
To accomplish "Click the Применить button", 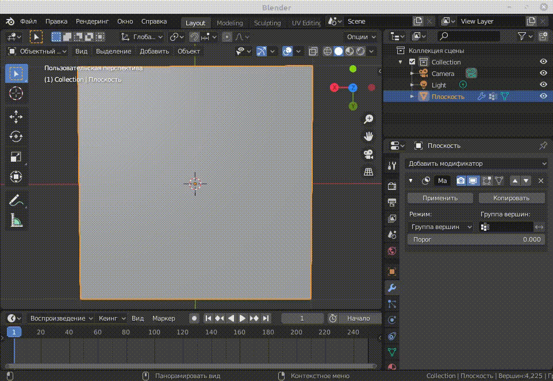I will pyautogui.click(x=440, y=198).
